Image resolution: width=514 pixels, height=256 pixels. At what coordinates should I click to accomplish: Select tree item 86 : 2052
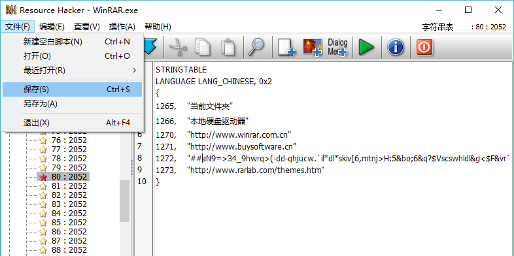tap(69, 232)
